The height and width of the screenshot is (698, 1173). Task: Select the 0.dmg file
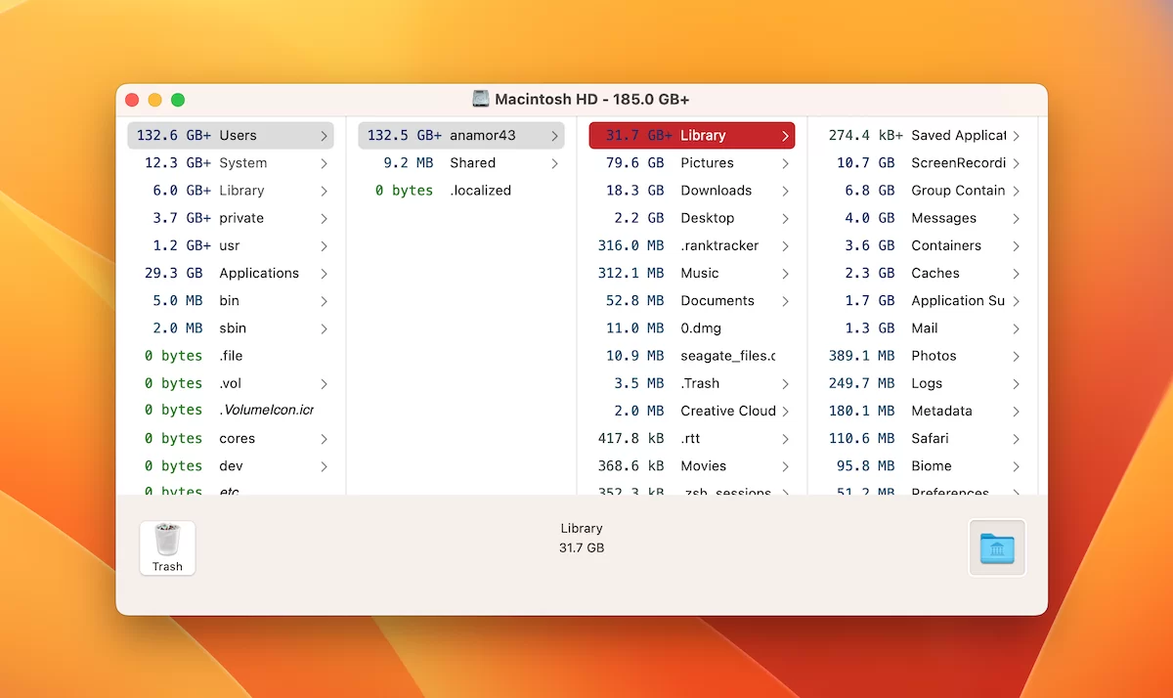pyautogui.click(x=692, y=328)
